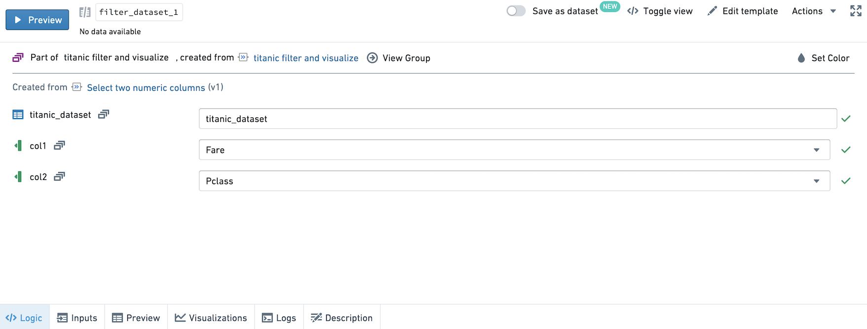
Task: Open the titanic filter and visualize link
Action: (x=306, y=58)
